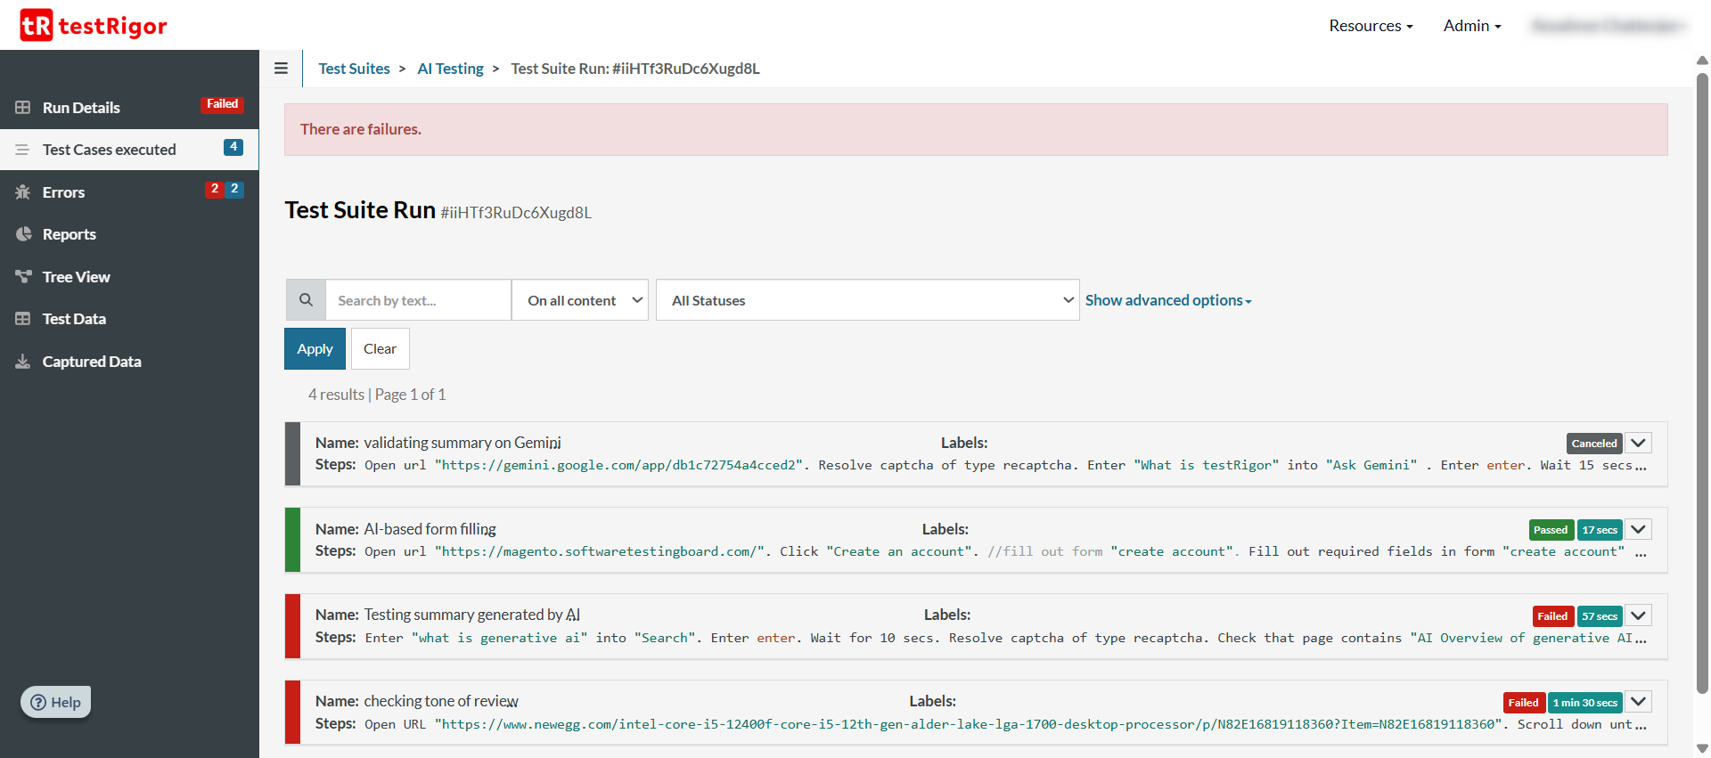1711x758 pixels.
Task: Go to AI Testing breadcrumb link
Action: (x=450, y=69)
